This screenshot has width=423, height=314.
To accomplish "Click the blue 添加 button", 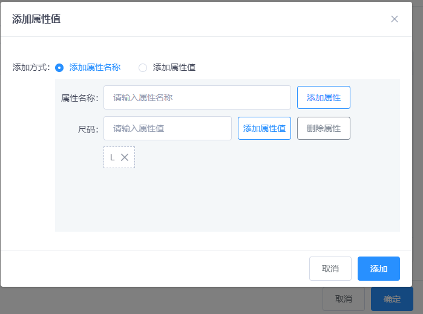I will (x=378, y=269).
